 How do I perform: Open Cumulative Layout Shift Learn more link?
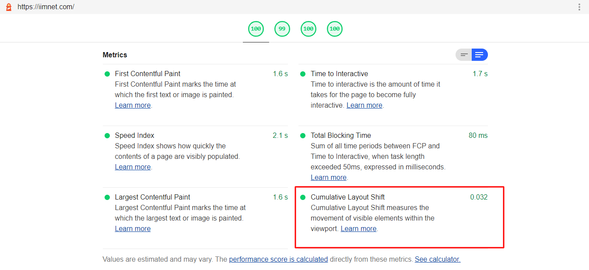(x=358, y=228)
